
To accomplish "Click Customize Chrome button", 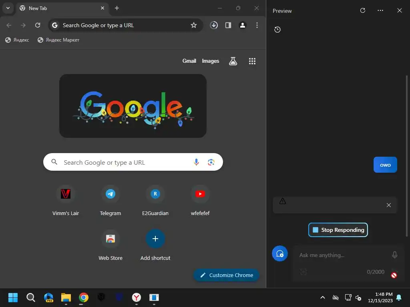I will (x=227, y=275).
